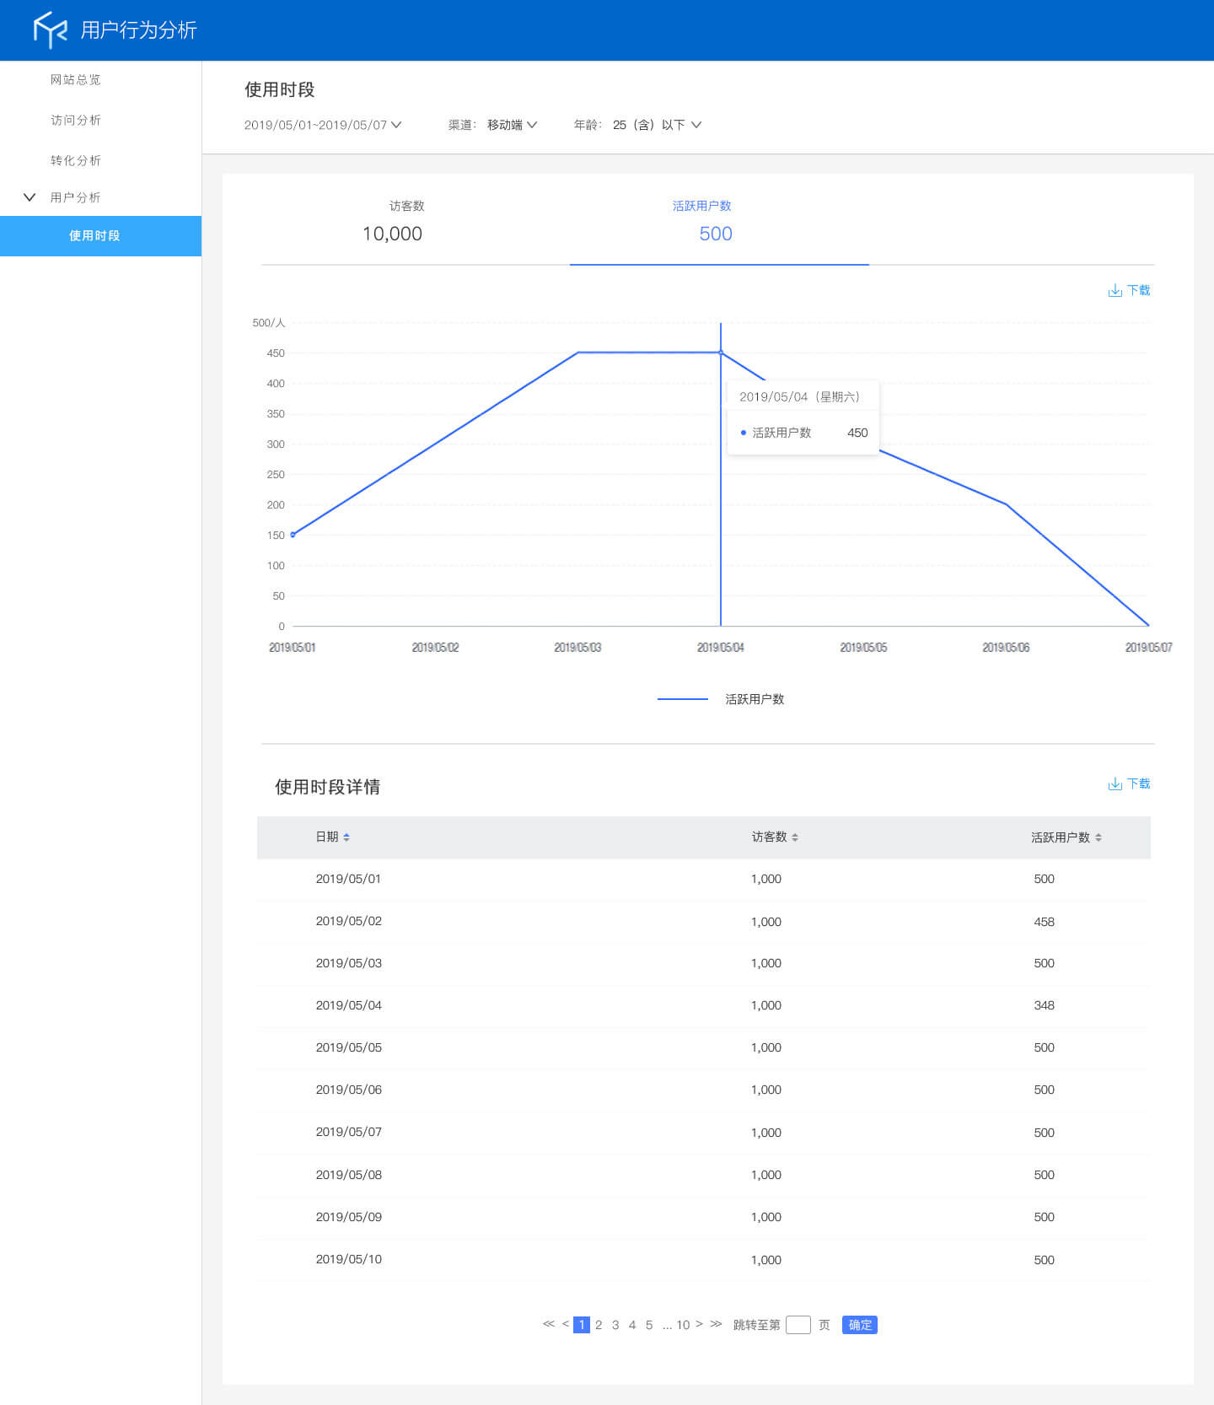Select current page 1 in pagination
1214x1405 pixels.
[582, 1325]
